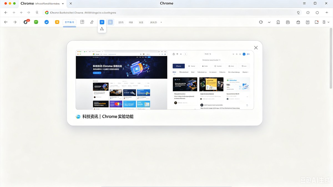Click the hexagon extensions icon
The width and height of the screenshot is (333, 187).
tap(317, 12)
